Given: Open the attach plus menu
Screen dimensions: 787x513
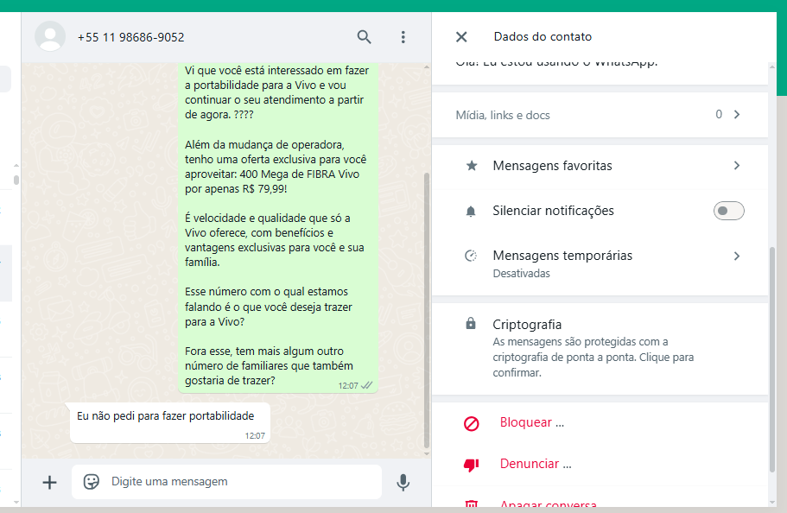Looking at the screenshot, I should pos(49,483).
